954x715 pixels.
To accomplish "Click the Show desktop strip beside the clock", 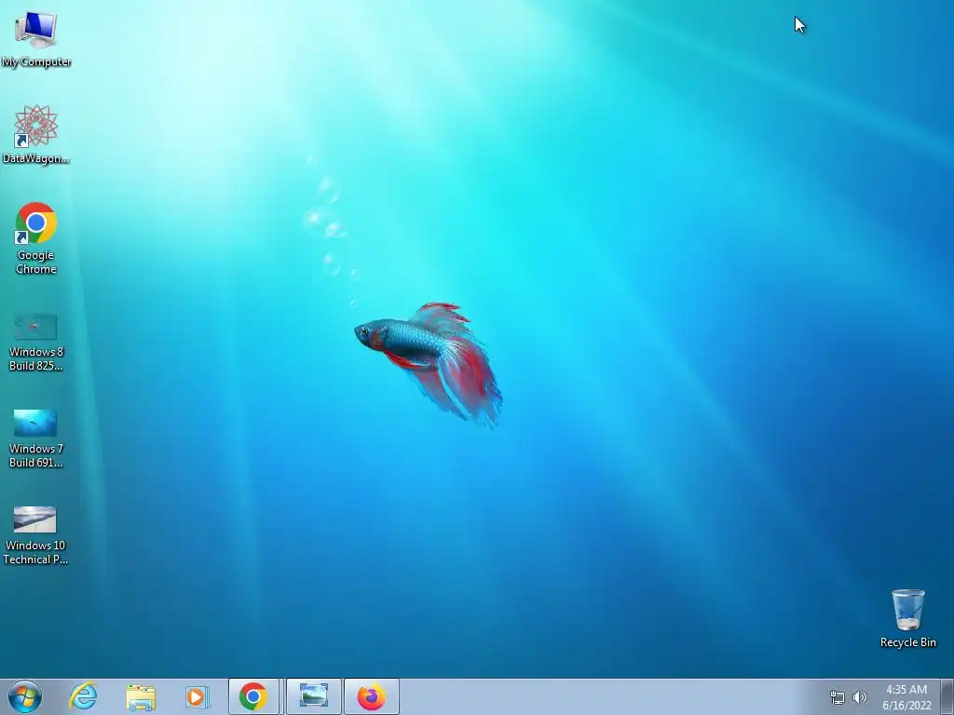I will point(947,696).
